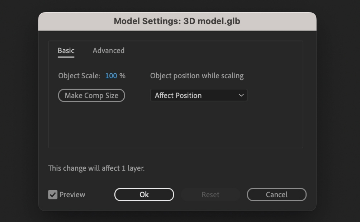
Task: Confirm the model settings with Ok
Action: pyautogui.click(x=144, y=195)
